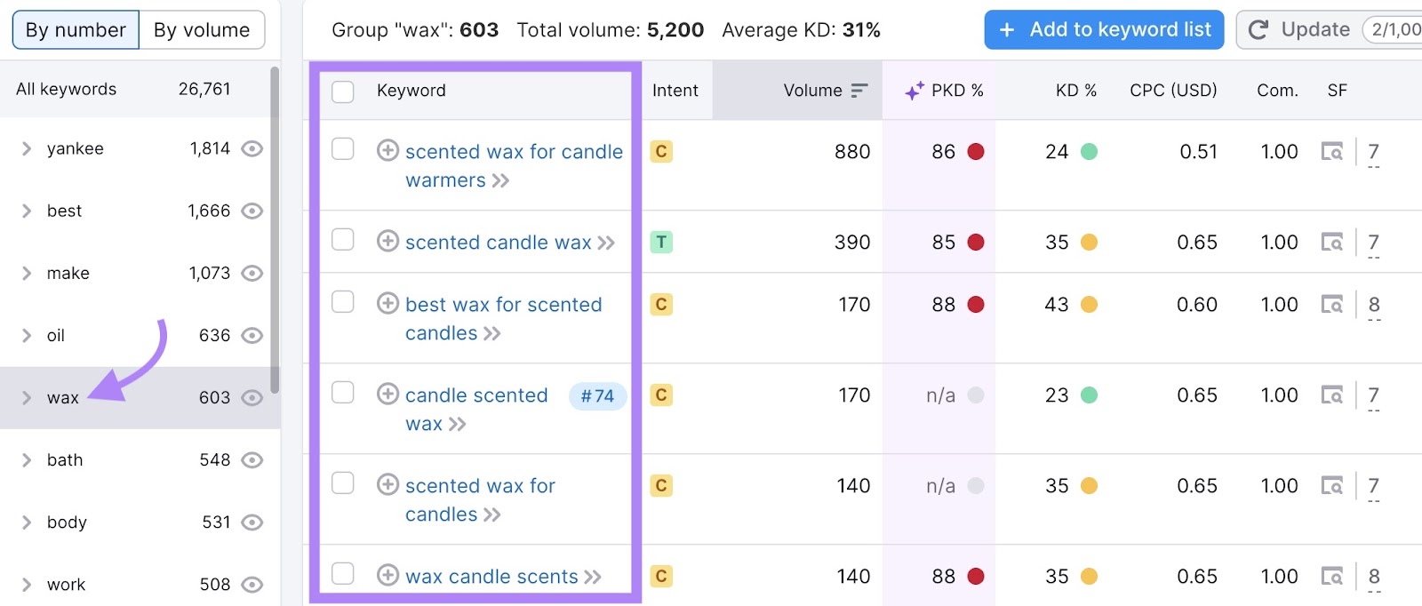
Task: Expand the wax keyword group
Action: (27, 397)
